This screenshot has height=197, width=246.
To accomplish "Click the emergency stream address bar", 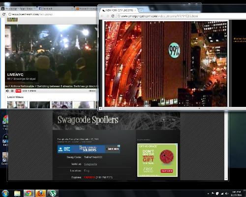I will pos(181,16).
